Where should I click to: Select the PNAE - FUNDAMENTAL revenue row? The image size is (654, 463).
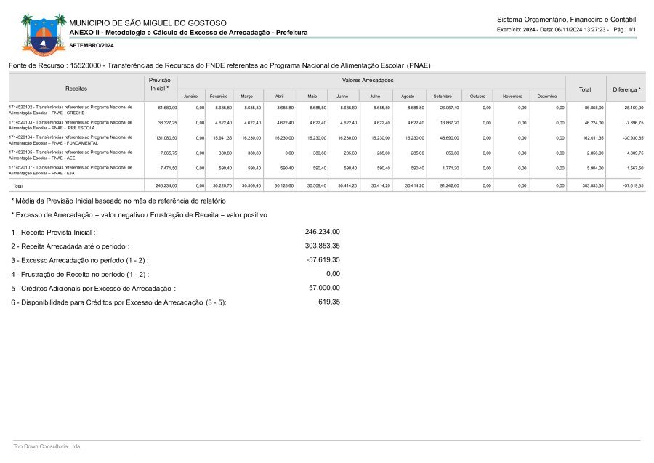coord(70,140)
